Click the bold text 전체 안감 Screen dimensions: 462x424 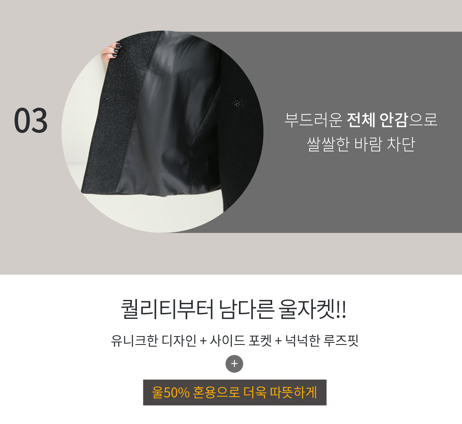(x=377, y=120)
